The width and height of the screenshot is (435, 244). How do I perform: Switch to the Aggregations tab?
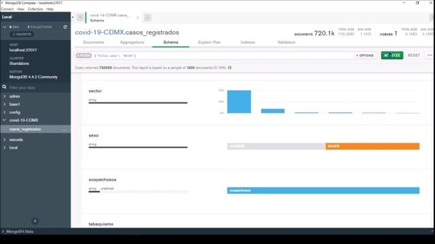(x=132, y=42)
